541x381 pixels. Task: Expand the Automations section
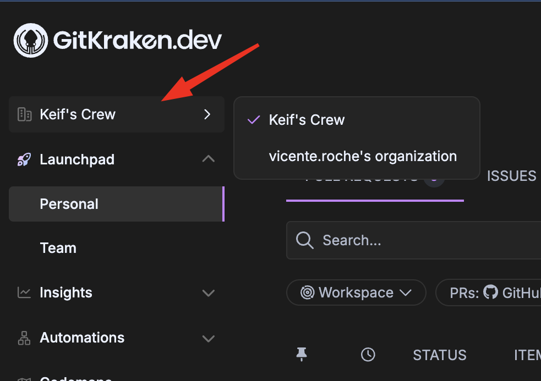coord(209,338)
